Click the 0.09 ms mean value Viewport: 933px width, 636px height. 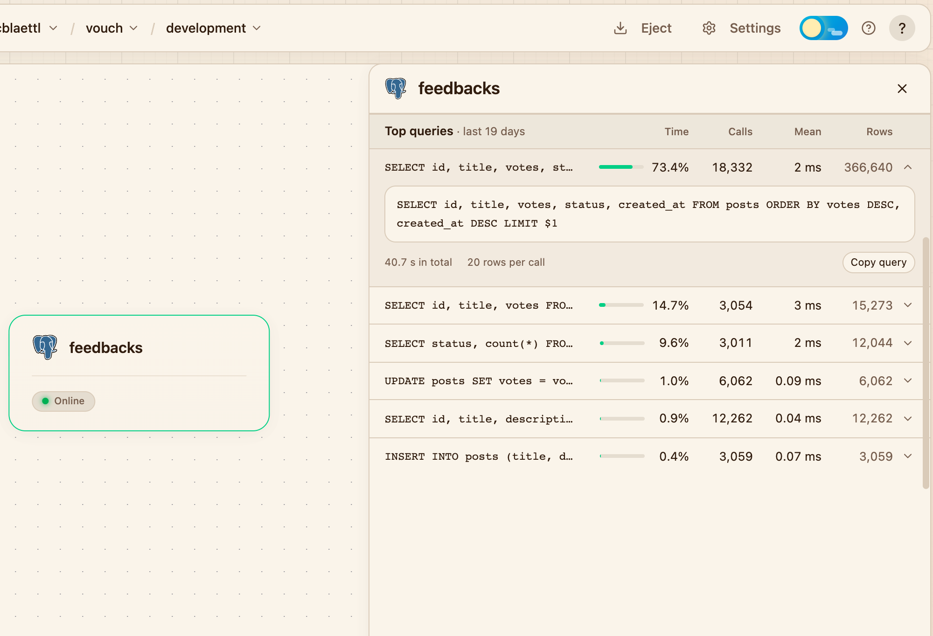(798, 381)
